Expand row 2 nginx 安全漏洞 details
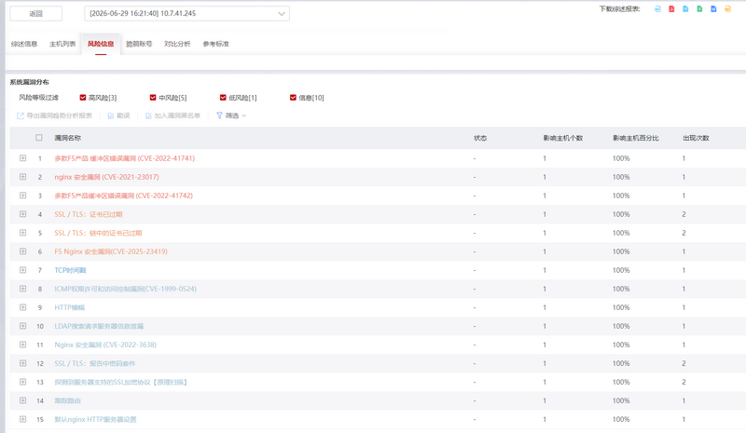 tap(22, 177)
